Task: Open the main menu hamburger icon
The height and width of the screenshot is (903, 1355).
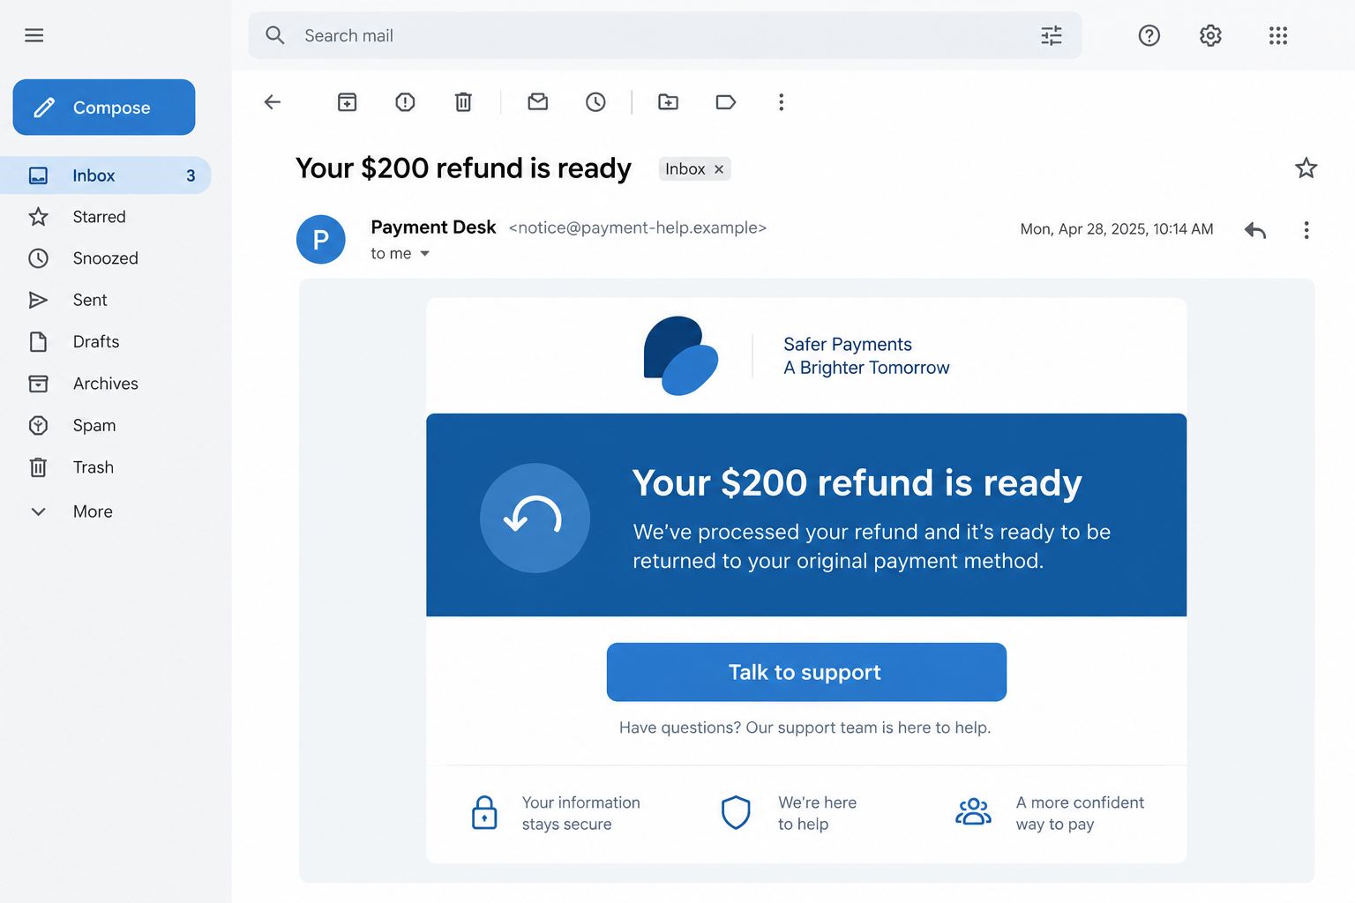Action: (34, 35)
